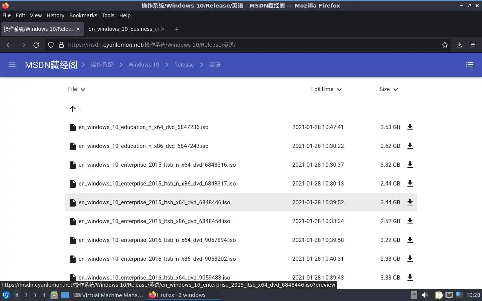482x301 pixels.
Task: Open the file manager taskbar icon
Action: (54, 295)
